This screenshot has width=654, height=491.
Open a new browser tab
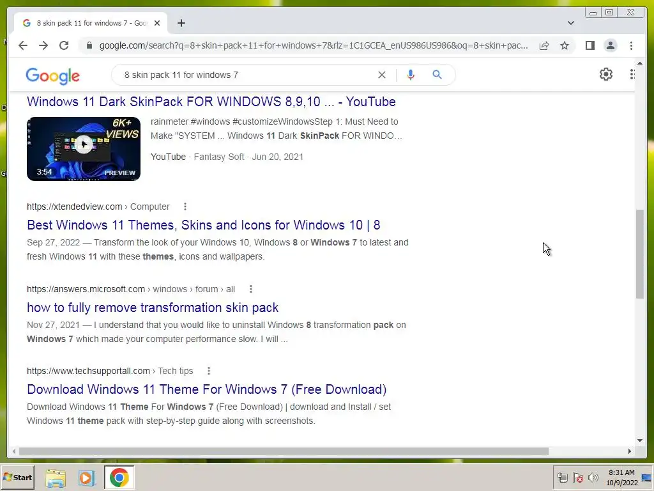click(x=181, y=23)
